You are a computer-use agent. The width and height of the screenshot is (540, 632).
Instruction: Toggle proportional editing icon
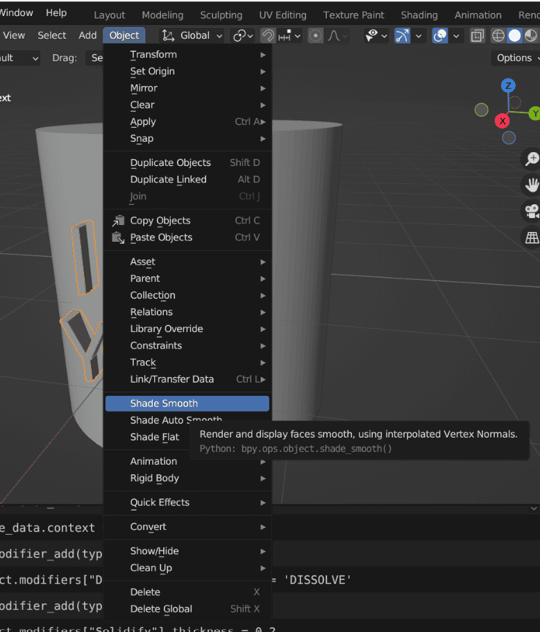tap(316, 36)
